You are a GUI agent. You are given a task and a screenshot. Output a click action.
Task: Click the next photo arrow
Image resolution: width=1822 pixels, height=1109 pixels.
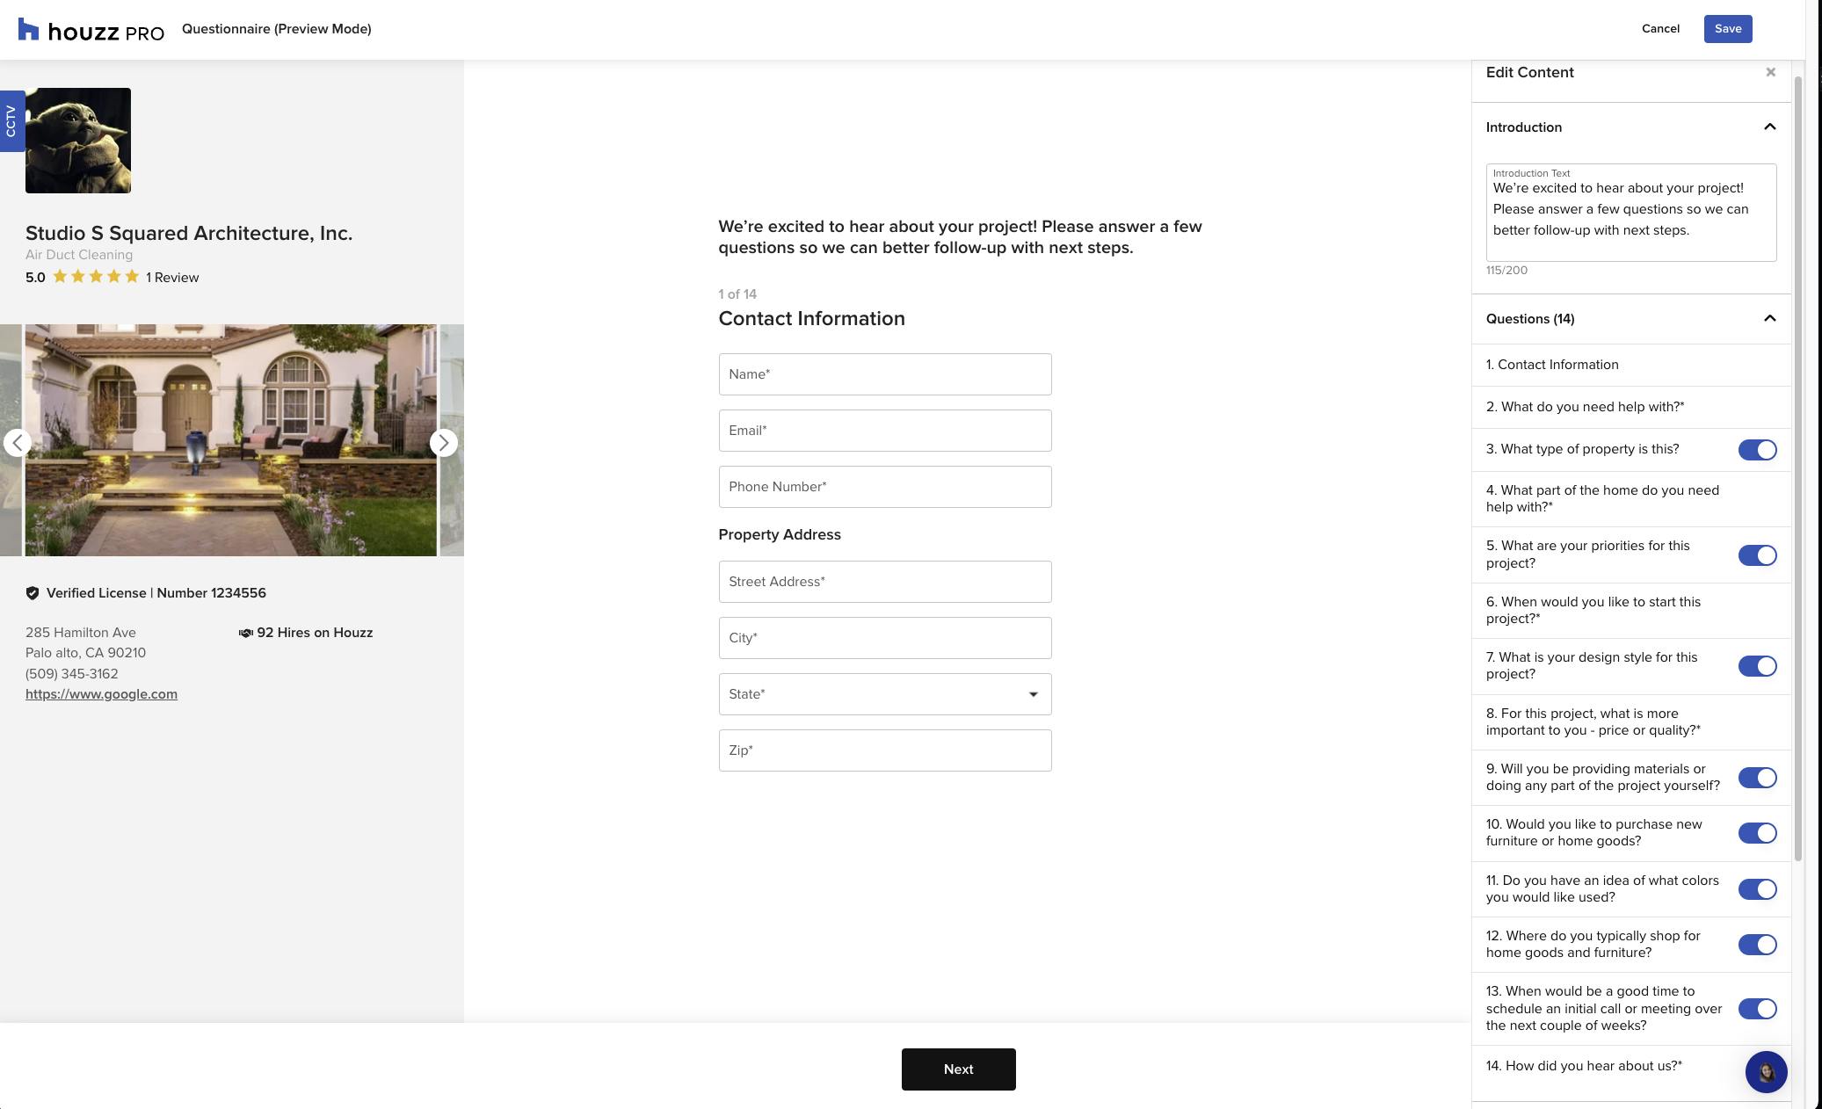(444, 442)
